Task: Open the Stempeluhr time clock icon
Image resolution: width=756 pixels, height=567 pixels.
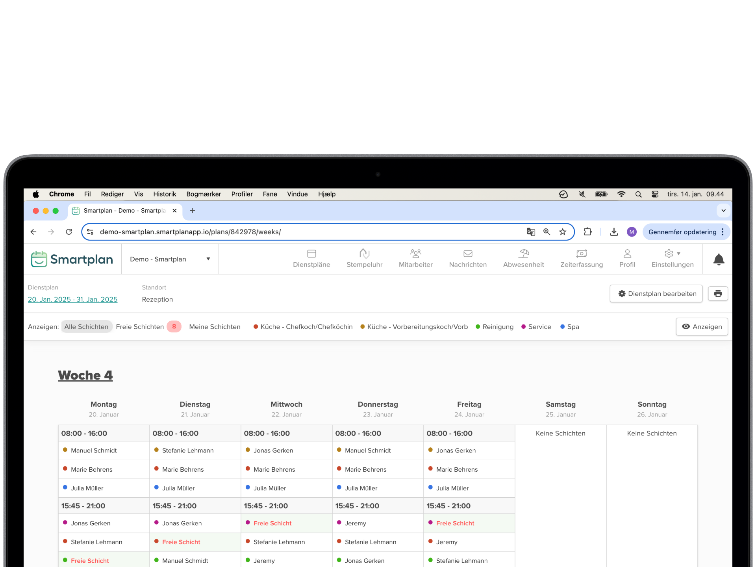Action: click(364, 254)
